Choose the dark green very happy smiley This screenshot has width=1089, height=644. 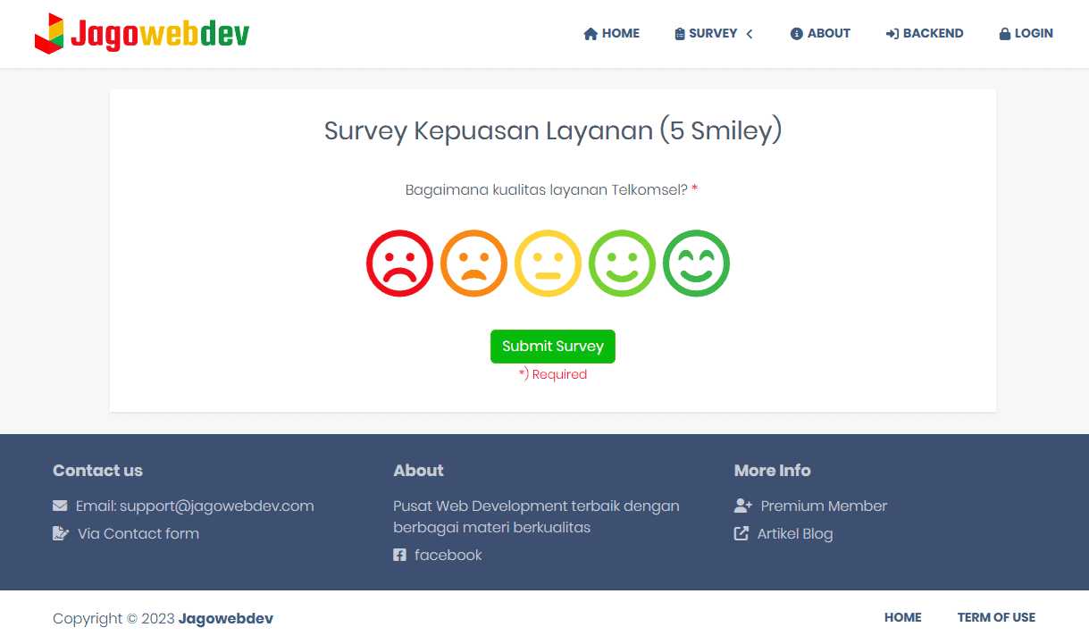click(x=697, y=263)
